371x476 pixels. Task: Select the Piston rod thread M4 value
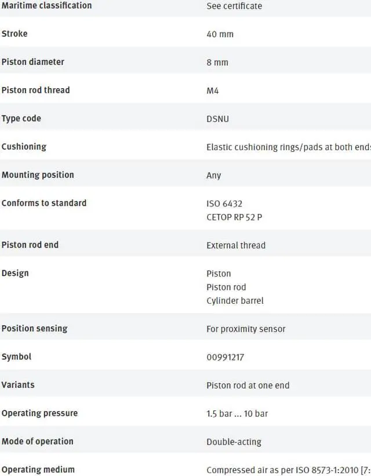coord(213,90)
